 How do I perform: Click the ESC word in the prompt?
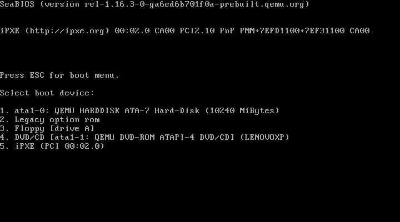(37, 75)
